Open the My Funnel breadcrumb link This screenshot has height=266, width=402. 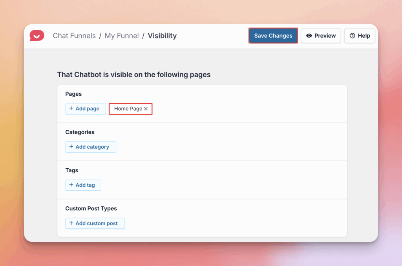(122, 36)
